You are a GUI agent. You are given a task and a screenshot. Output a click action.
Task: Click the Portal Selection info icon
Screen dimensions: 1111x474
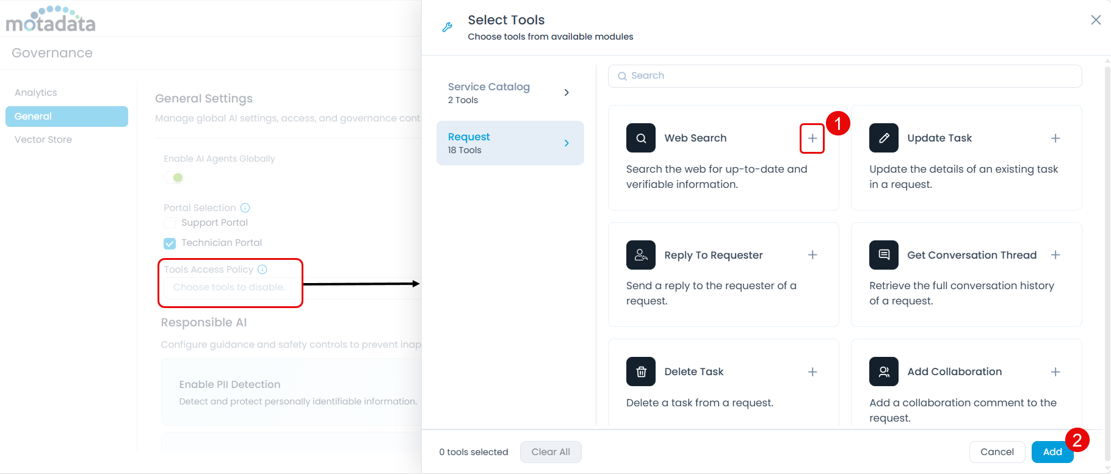245,208
